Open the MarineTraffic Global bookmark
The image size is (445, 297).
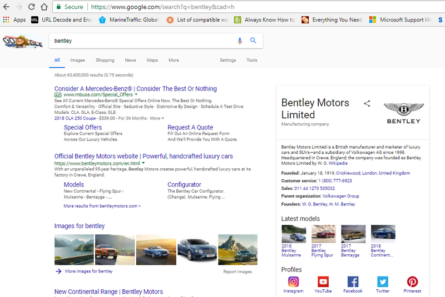pos(128,19)
